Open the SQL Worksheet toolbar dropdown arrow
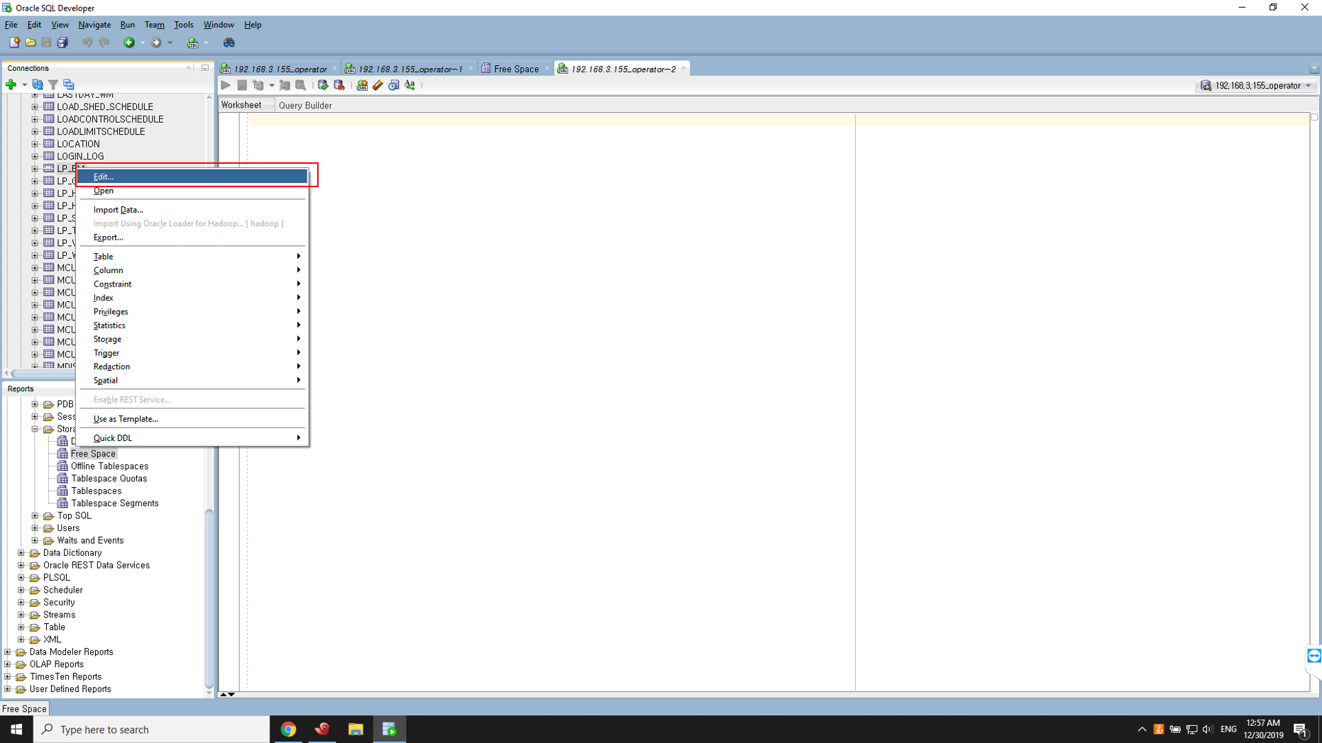Screen dimensions: 1322x743 (x=206, y=43)
